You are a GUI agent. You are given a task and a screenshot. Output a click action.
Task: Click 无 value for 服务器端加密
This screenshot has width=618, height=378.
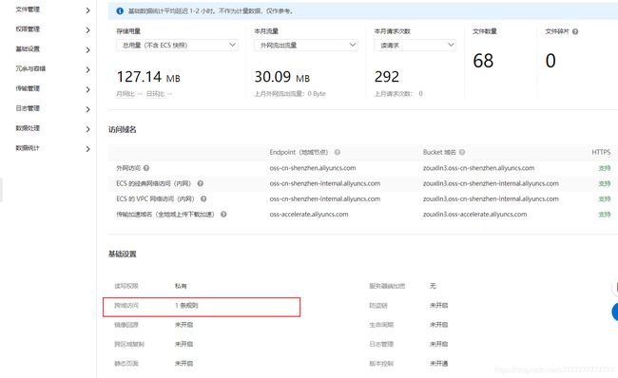point(433,286)
